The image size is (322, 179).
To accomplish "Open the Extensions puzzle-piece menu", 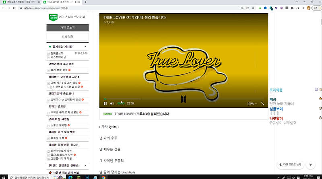I will click(292, 8).
